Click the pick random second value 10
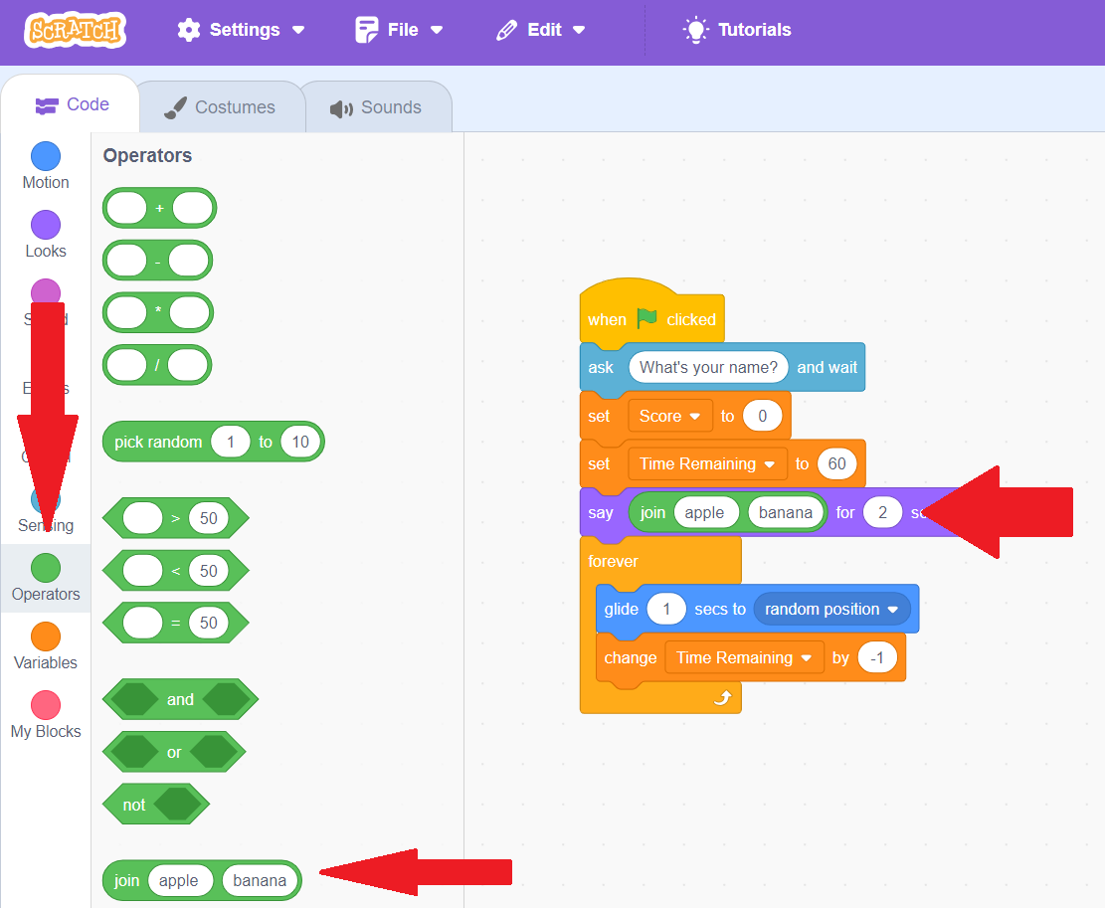This screenshot has height=908, width=1105. tap(300, 442)
